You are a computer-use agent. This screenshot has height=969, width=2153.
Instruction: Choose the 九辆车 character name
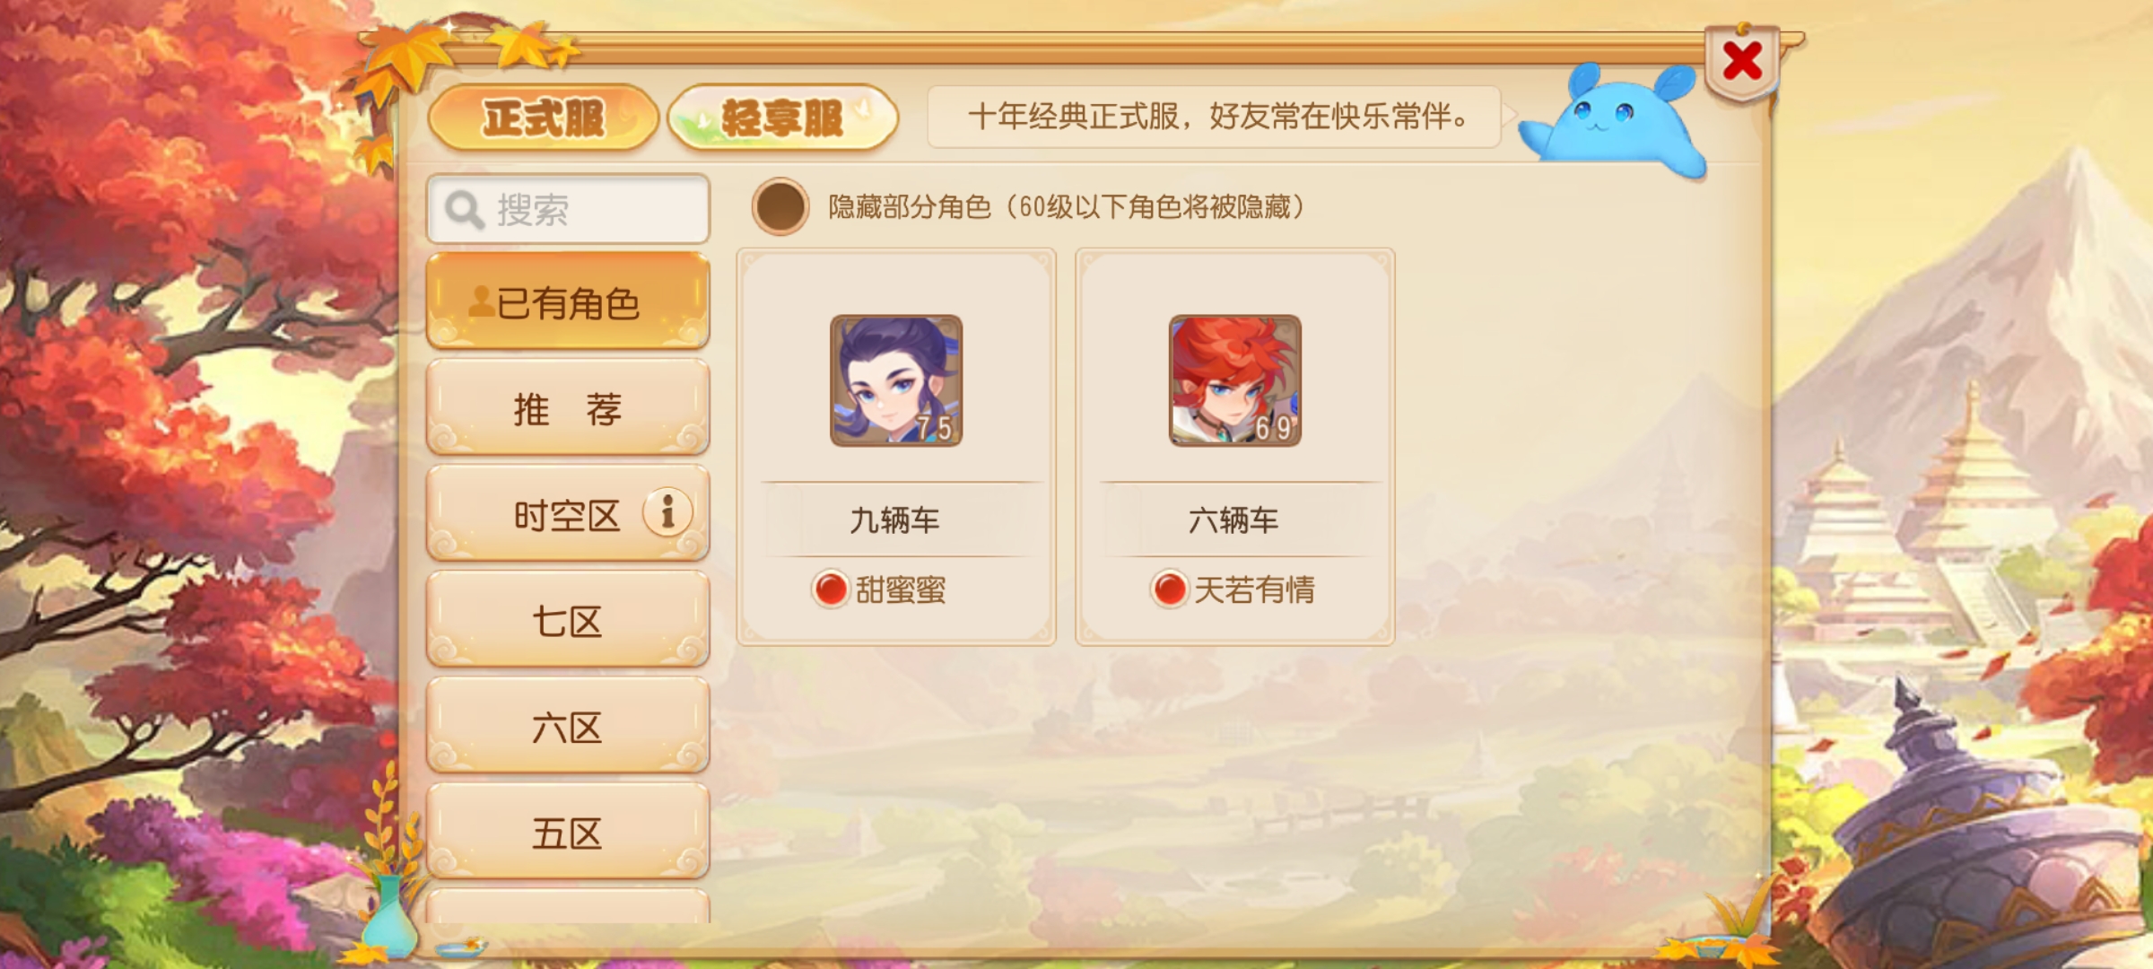[895, 519]
